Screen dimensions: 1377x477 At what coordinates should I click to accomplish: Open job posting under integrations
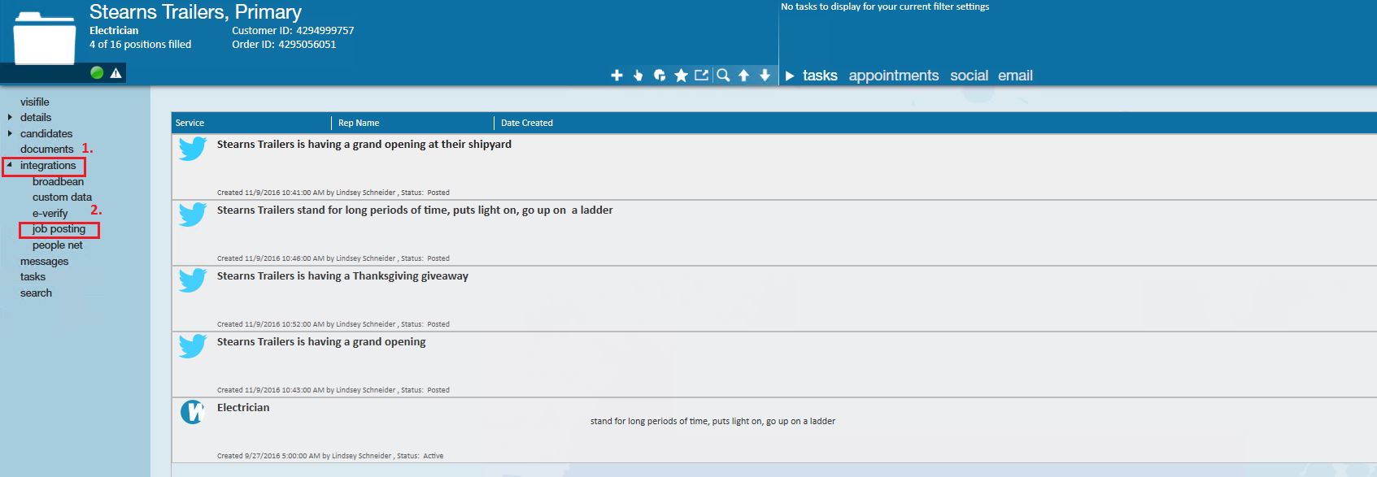tap(59, 229)
